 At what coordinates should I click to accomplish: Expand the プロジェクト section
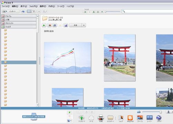pyautogui.click(x=3, y=23)
